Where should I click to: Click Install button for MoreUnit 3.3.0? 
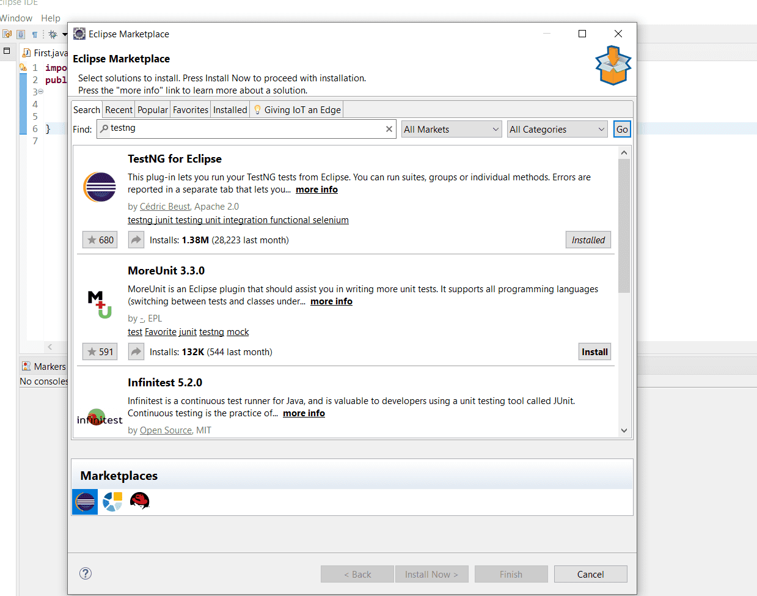(594, 351)
